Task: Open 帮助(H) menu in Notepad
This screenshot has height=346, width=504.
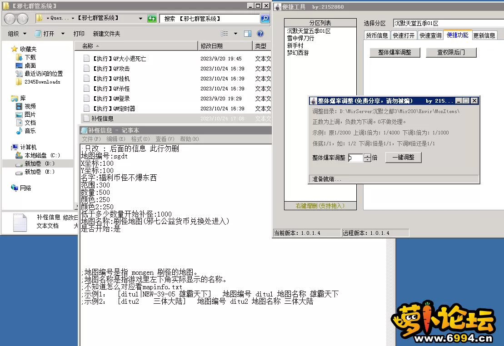Action: (x=190, y=139)
